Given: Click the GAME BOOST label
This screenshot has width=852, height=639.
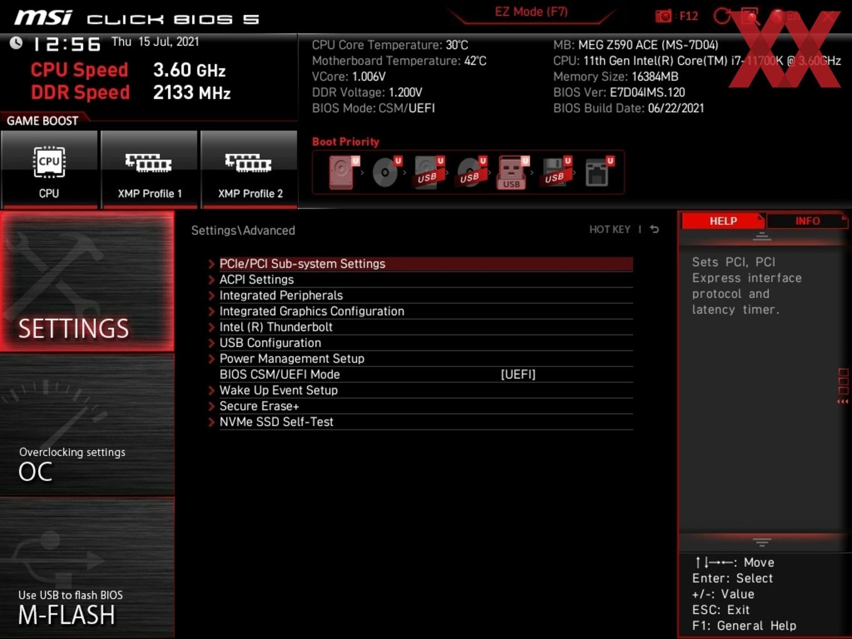Looking at the screenshot, I should pyautogui.click(x=43, y=121).
